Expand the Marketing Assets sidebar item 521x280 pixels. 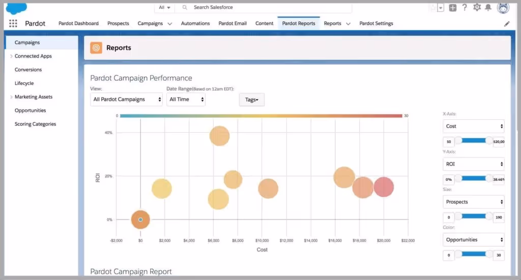tap(11, 97)
